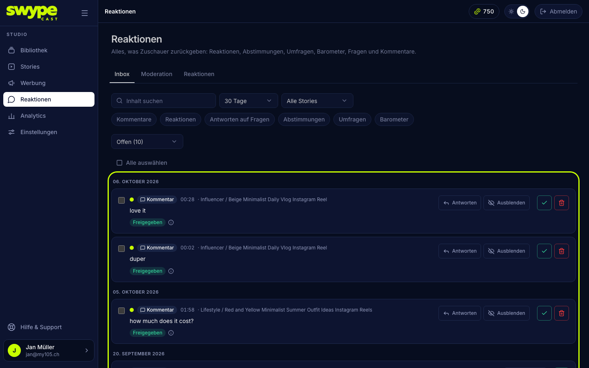Hide the 'duper' comment with Ausblenden
The width and height of the screenshot is (589, 368).
coord(507,251)
